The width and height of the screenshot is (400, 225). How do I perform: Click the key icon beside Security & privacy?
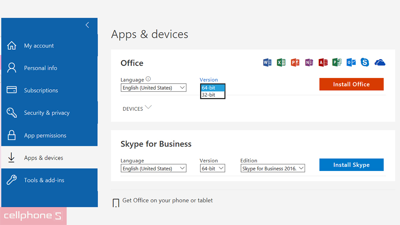tap(12, 113)
